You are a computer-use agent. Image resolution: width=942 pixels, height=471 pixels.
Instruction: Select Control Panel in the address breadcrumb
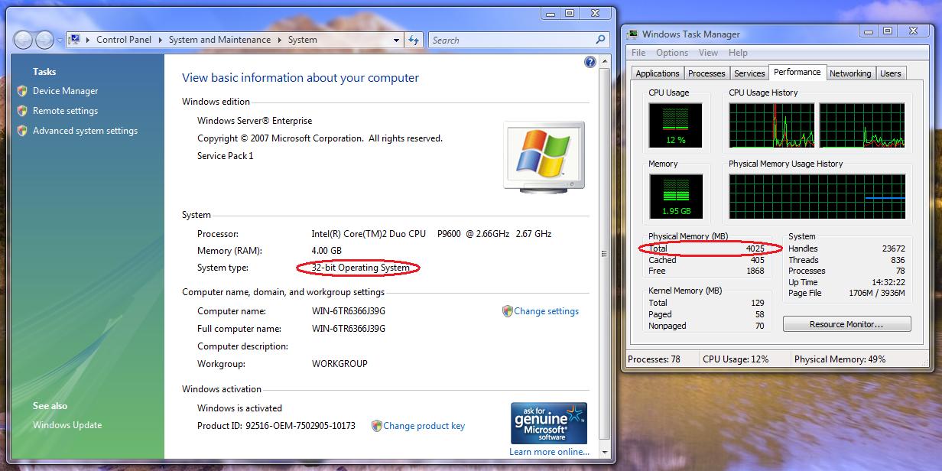[x=124, y=40]
